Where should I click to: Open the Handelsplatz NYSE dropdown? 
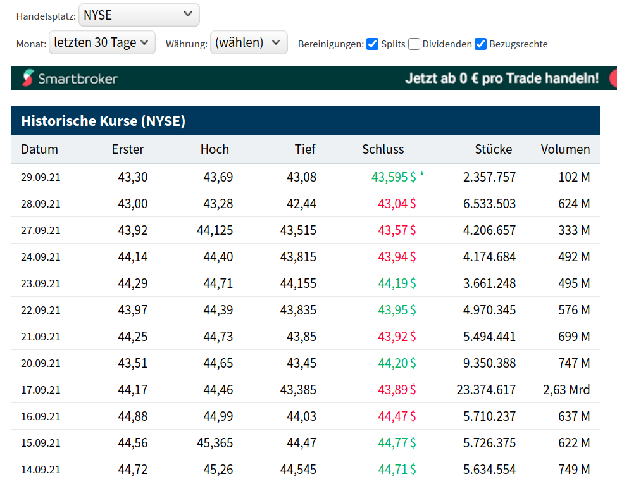tap(139, 15)
